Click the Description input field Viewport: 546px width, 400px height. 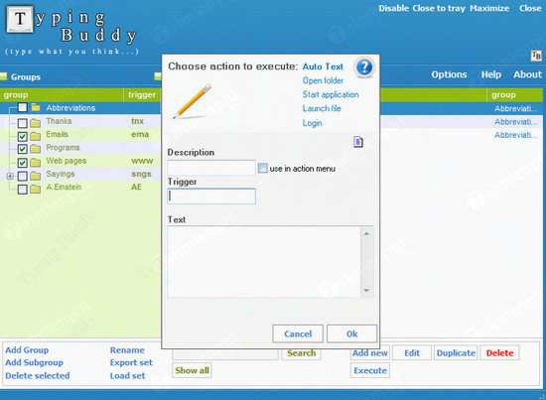pos(211,168)
